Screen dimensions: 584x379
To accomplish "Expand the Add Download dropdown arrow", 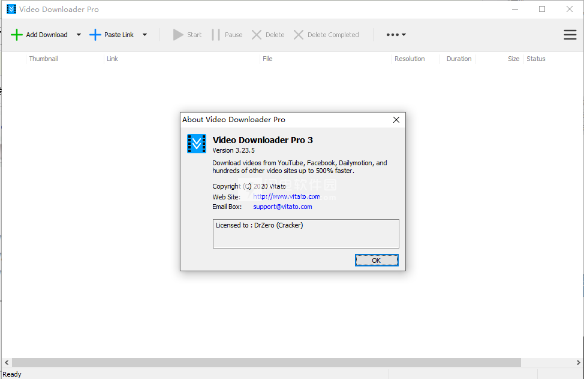I will click(79, 35).
